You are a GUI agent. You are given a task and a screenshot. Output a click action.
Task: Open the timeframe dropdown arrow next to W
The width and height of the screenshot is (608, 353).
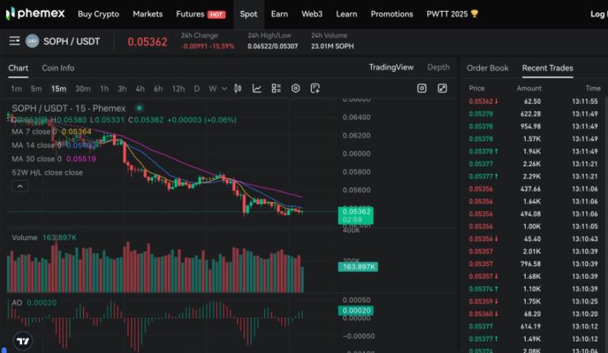224,89
